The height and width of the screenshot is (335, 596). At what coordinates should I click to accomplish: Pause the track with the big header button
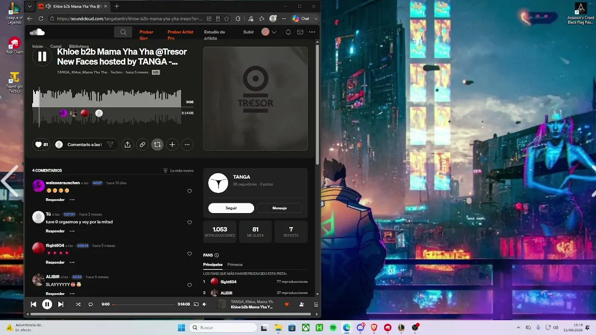point(42,57)
